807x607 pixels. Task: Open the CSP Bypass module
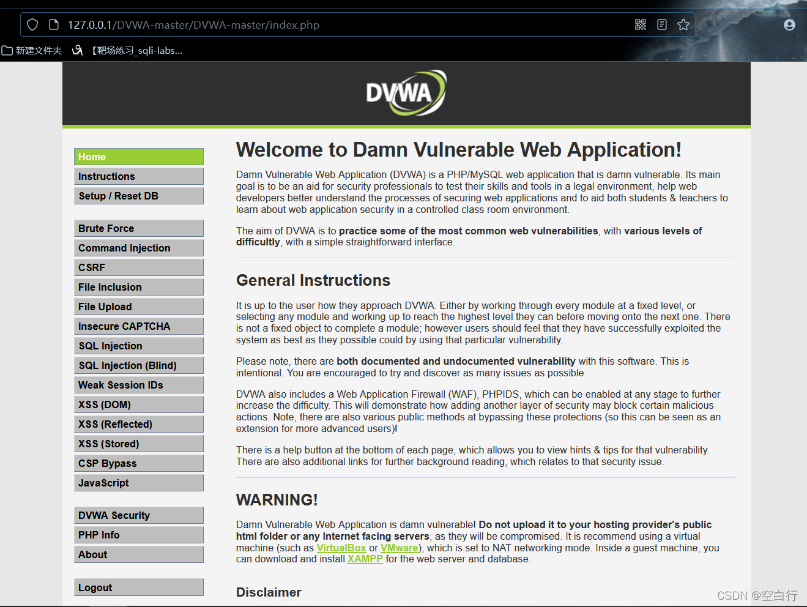tap(139, 463)
